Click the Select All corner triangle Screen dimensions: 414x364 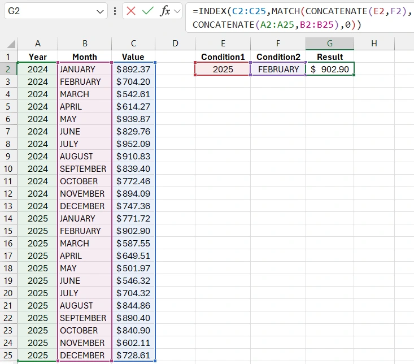coord(8,44)
